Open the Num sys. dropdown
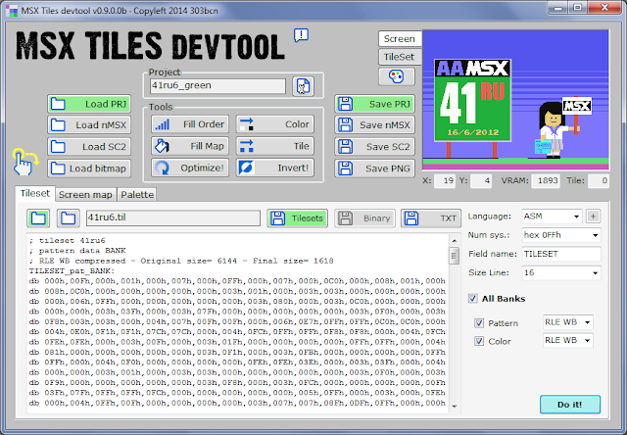This screenshot has height=435, width=627. tap(561, 235)
